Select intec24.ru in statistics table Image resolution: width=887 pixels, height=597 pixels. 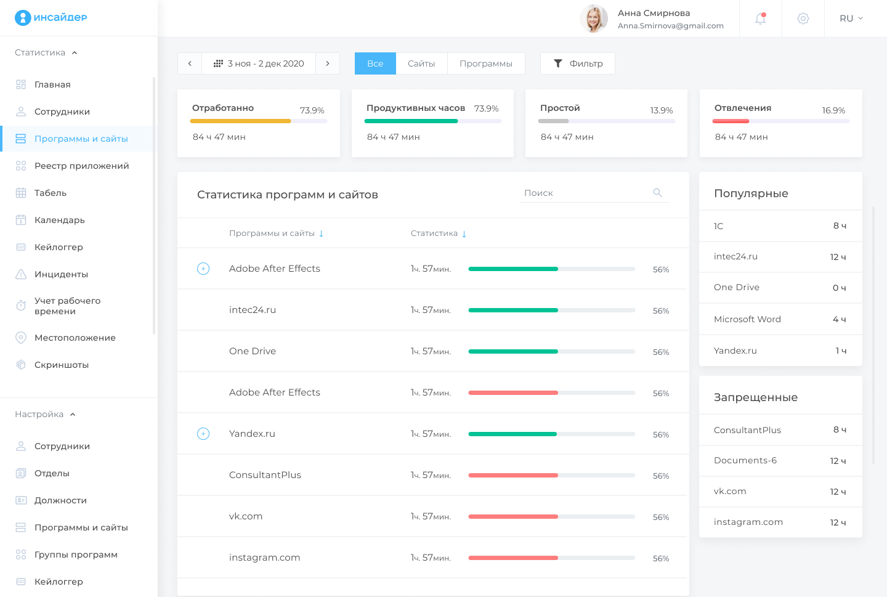tap(253, 310)
